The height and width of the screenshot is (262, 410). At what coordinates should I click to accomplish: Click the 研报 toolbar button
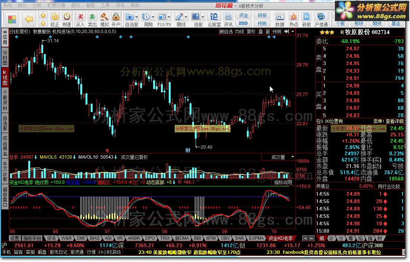pyautogui.click(x=262, y=16)
